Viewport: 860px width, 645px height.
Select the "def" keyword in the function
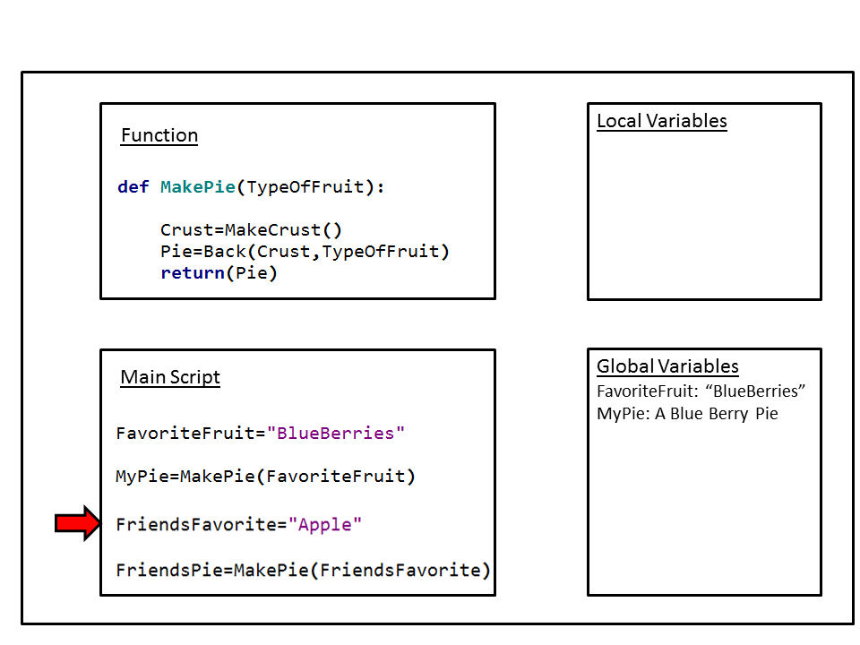[133, 187]
